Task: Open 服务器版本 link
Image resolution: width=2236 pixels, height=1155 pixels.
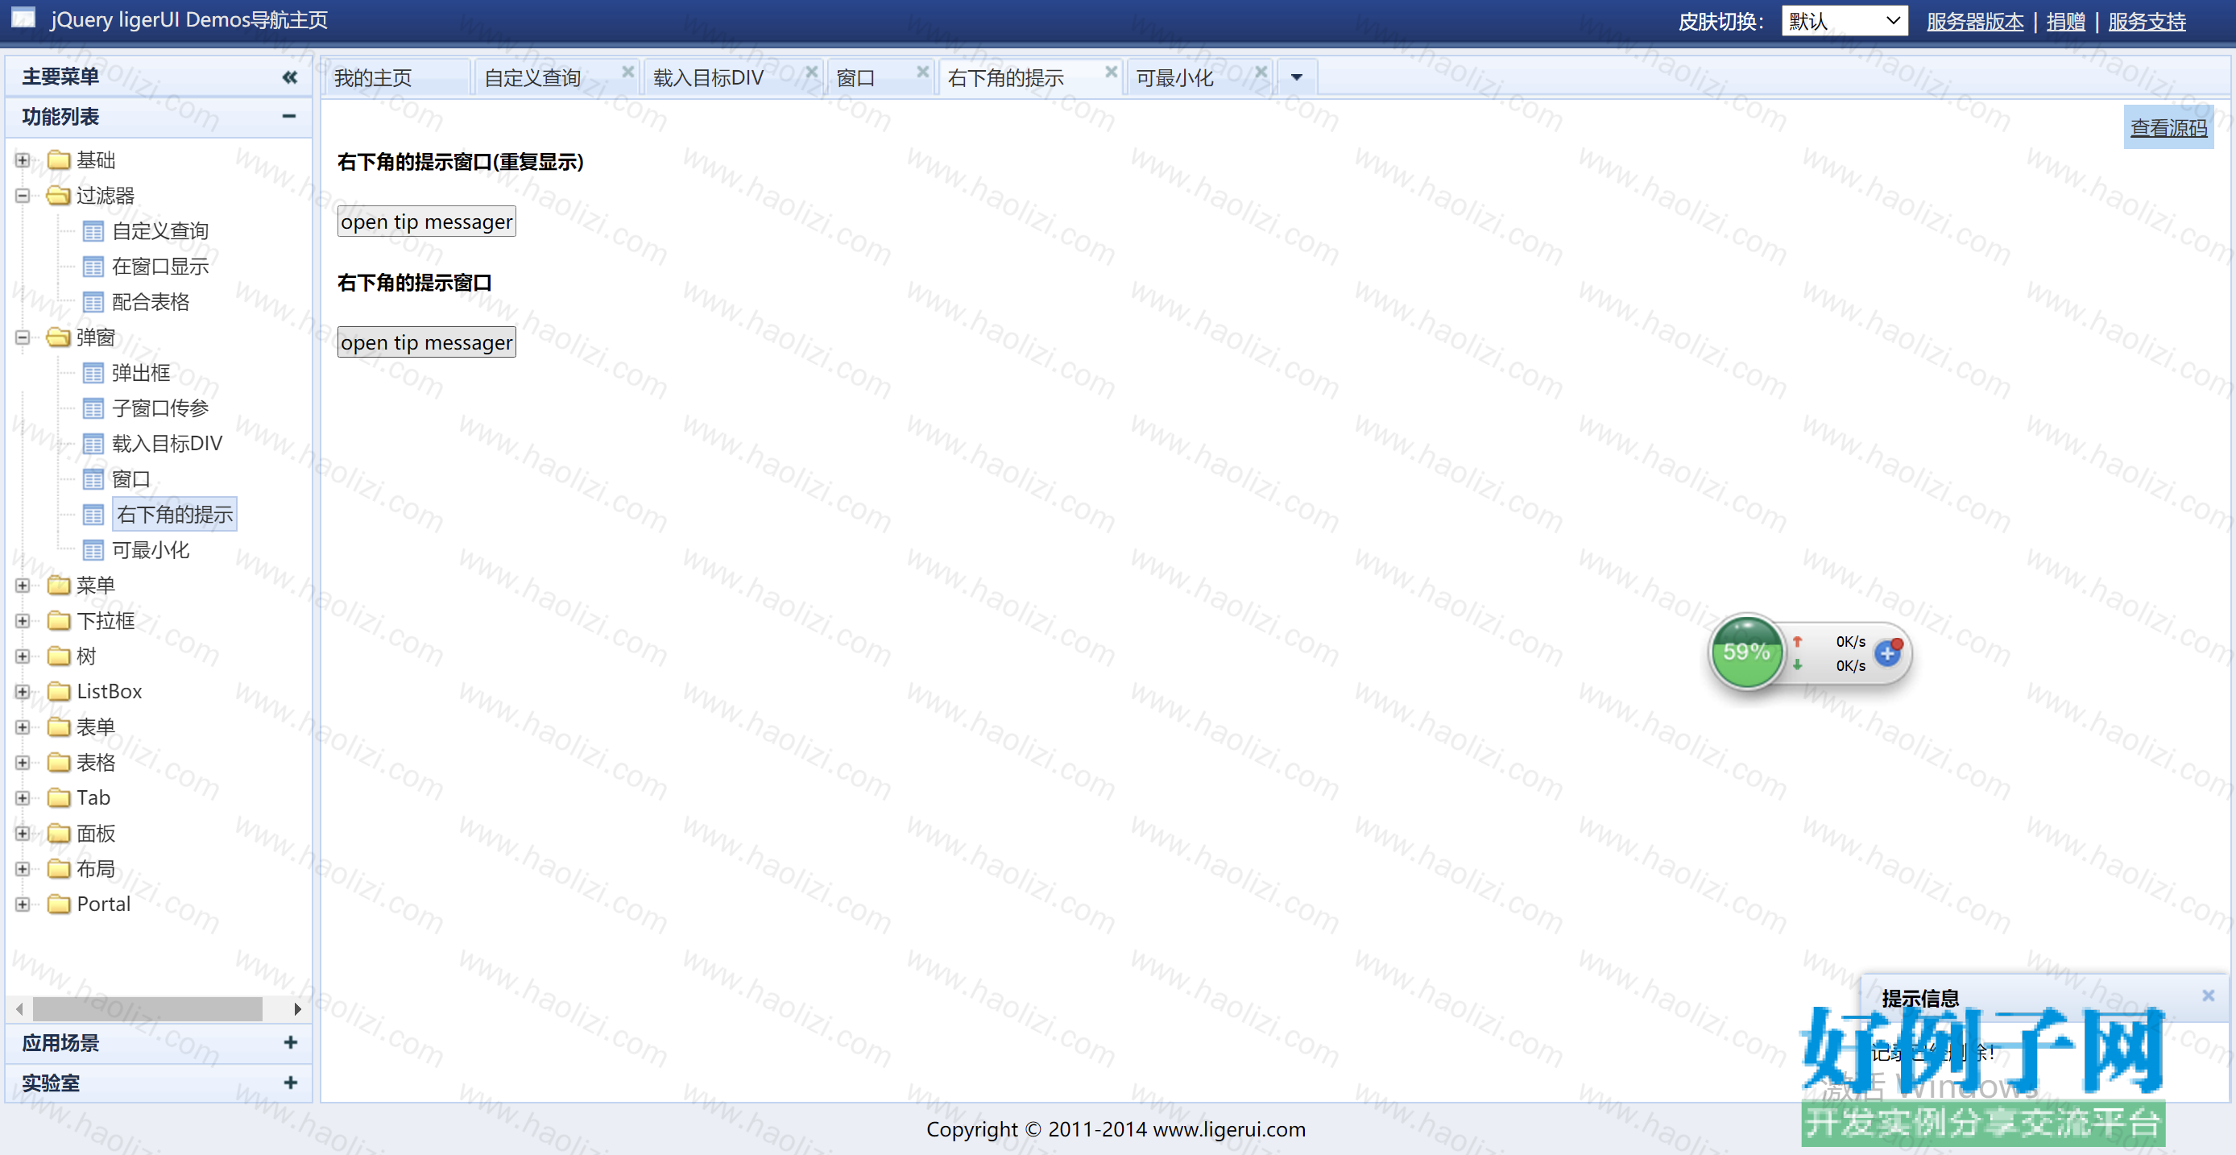Action: tap(1975, 21)
